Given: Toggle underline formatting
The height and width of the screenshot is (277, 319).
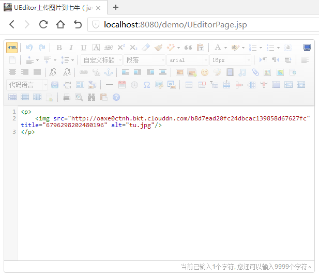Looking at the screenshot, I should (x=84, y=48).
